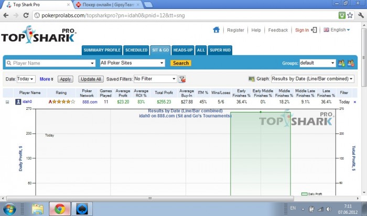Show hidden tray icons arrow
367x216 pixels.
tap(303, 209)
